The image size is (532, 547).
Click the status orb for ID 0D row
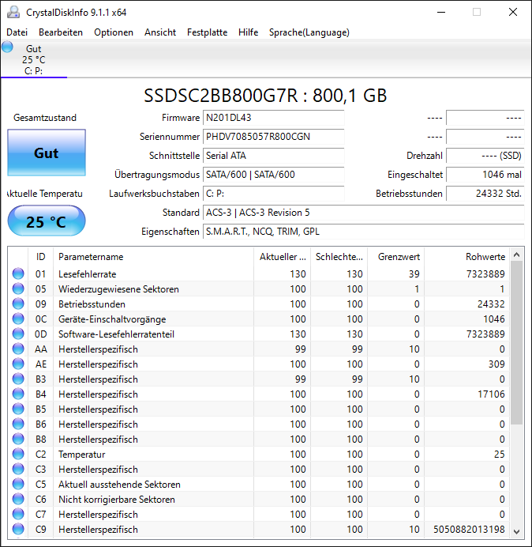18,334
